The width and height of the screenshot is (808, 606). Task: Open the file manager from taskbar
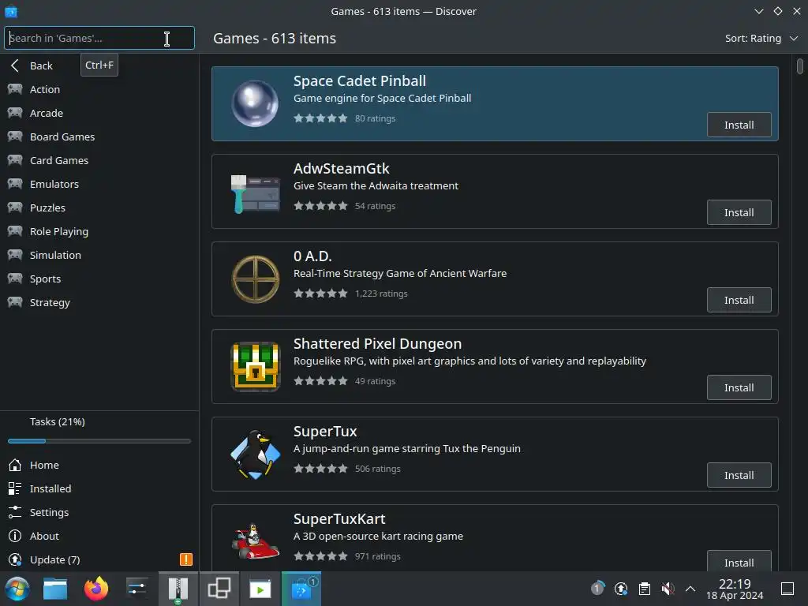point(55,589)
